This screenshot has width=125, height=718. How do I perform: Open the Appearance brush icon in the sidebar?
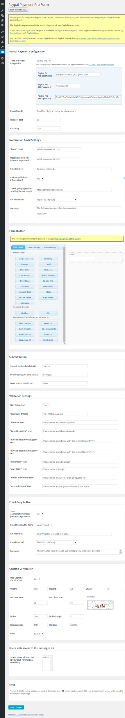tap(2, 32)
